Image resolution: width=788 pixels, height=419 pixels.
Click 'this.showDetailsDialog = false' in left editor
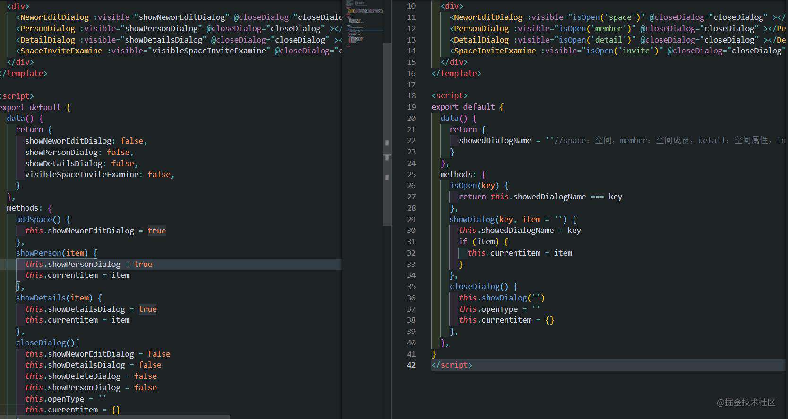coord(93,365)
